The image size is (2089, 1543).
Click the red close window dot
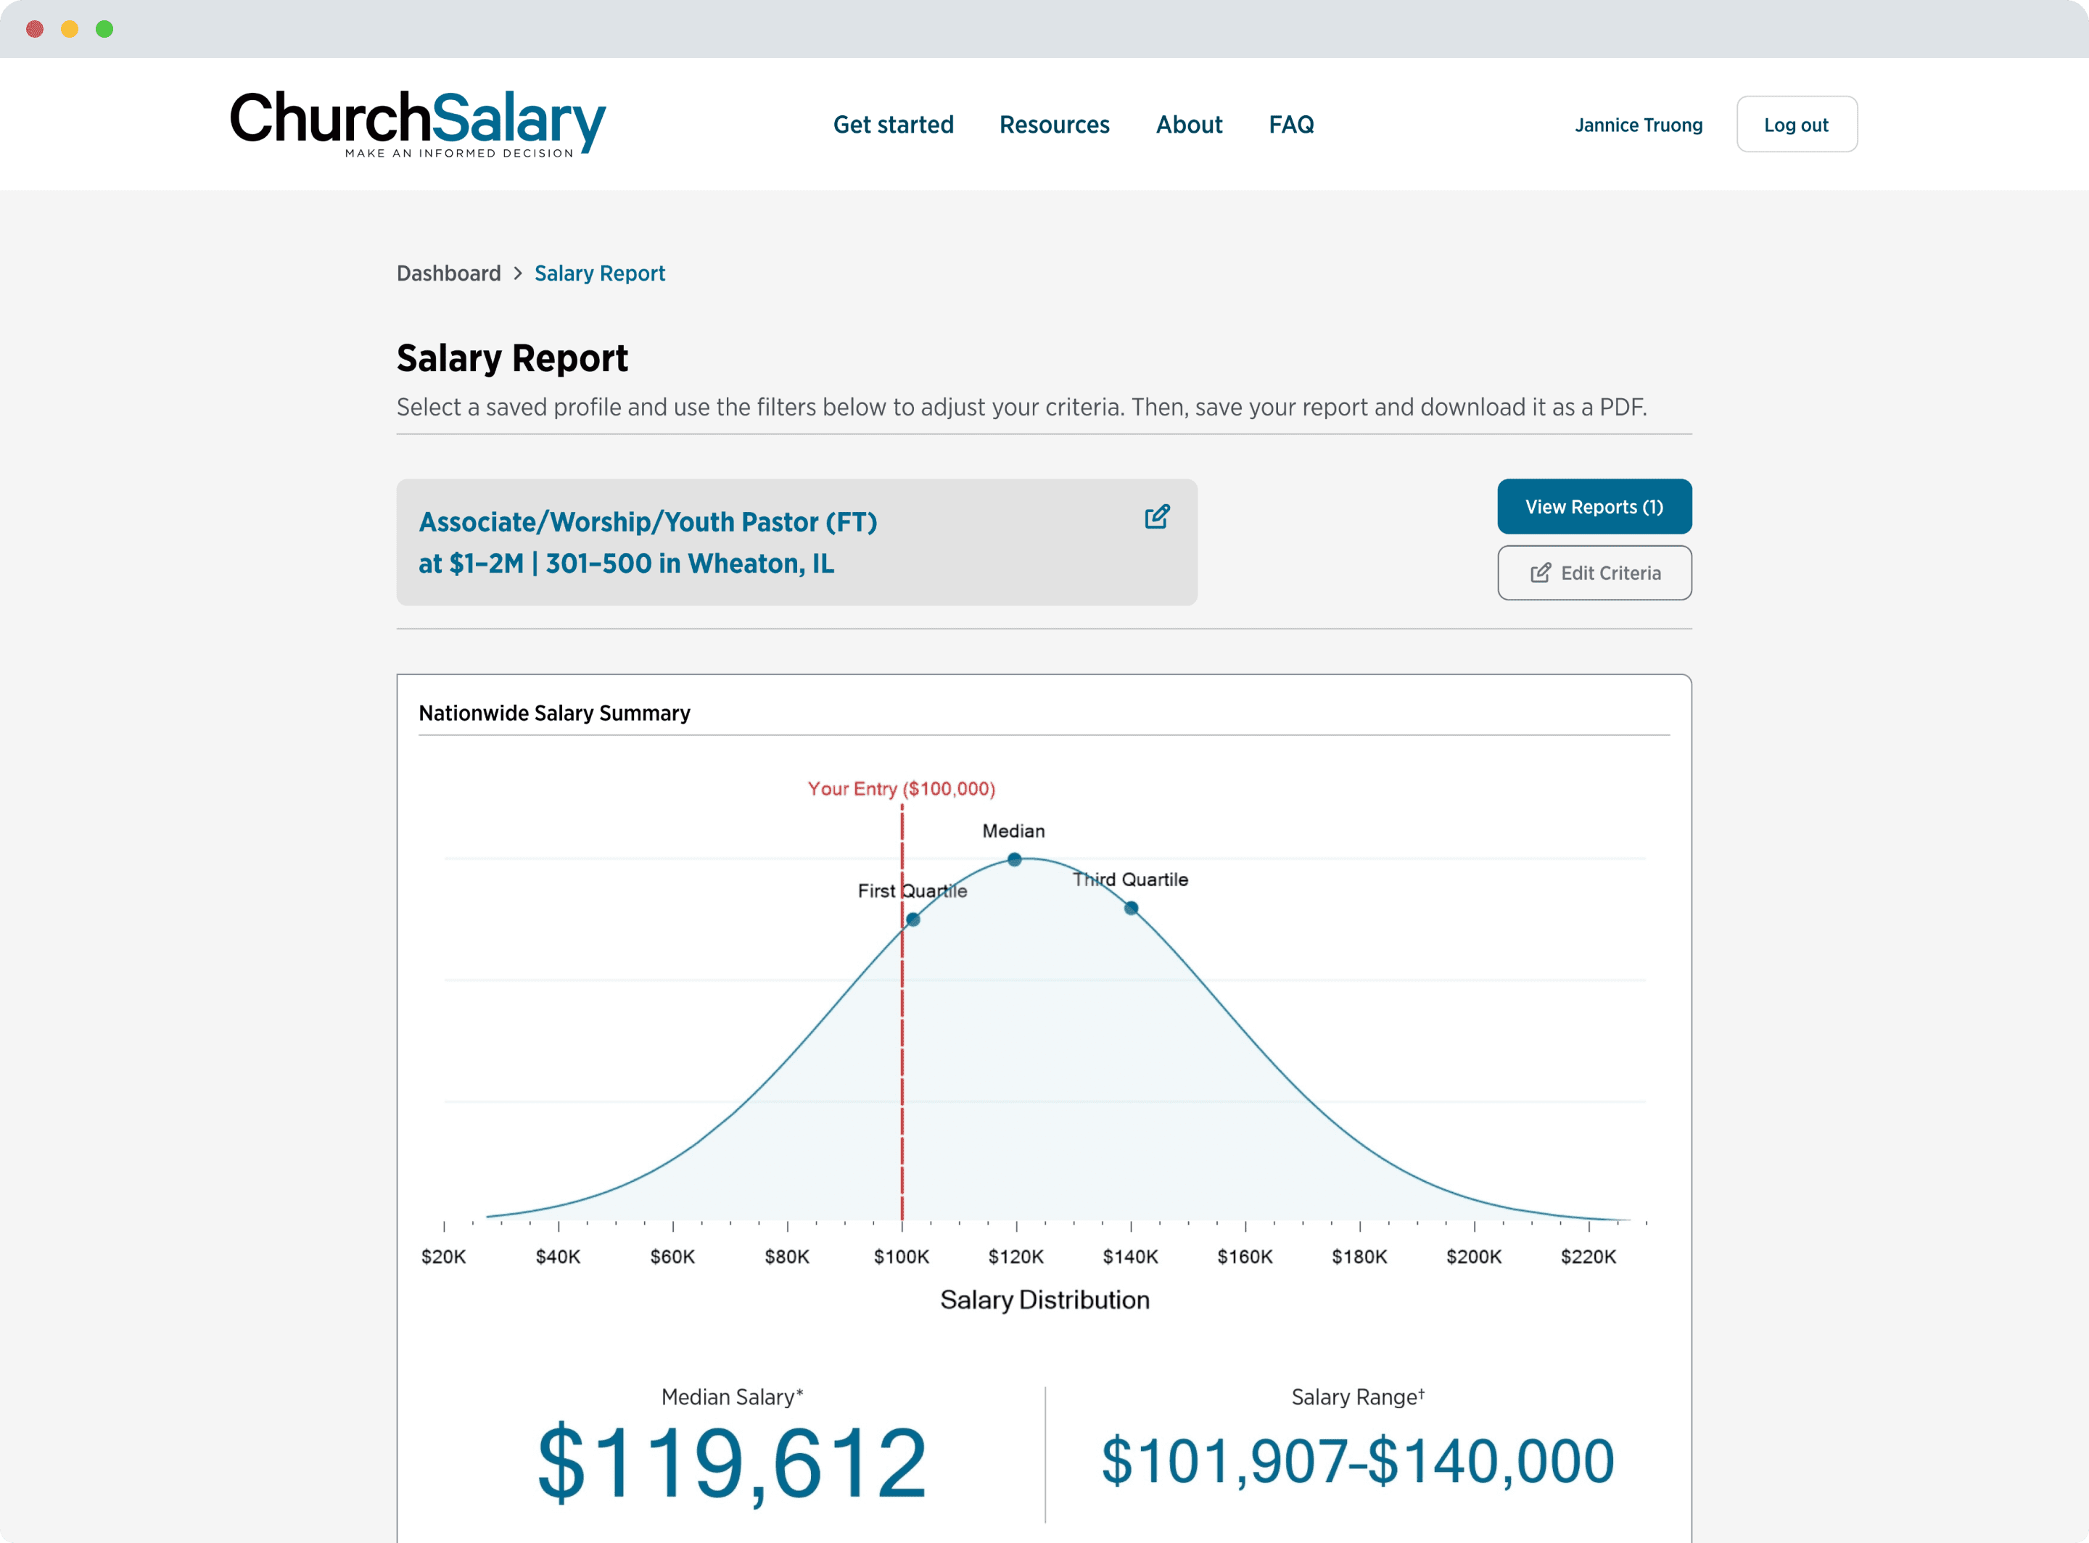[x=36, y=29]
